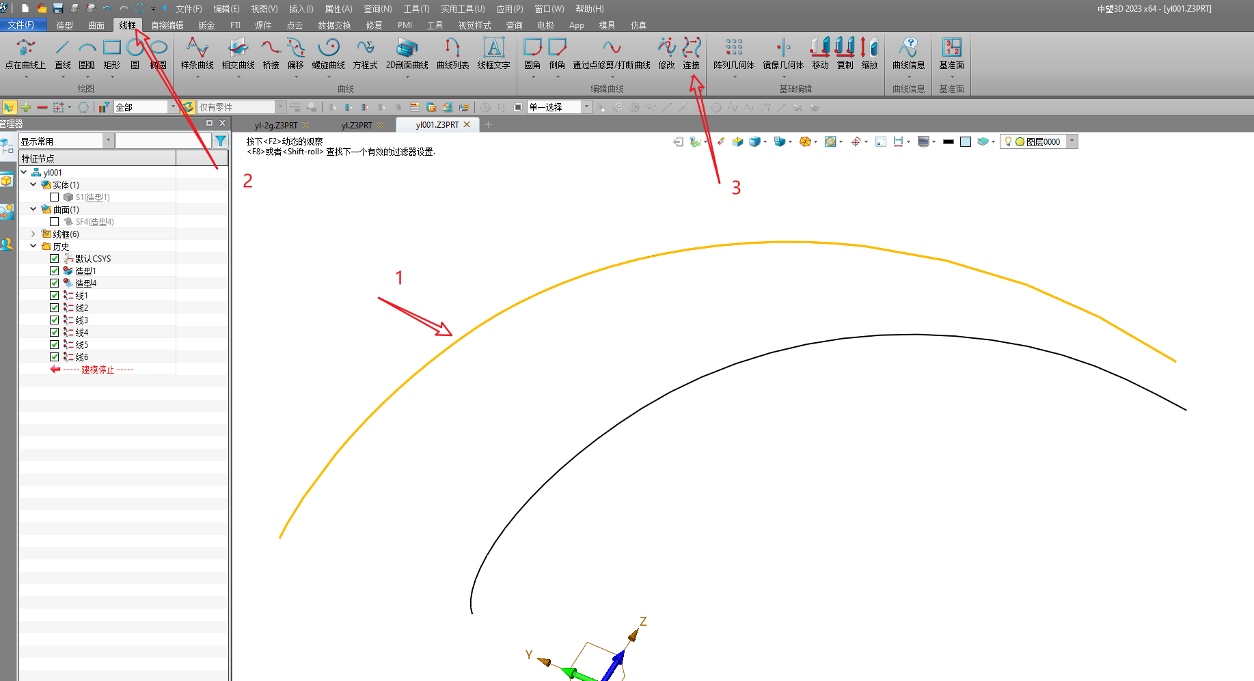Select the 缩放 (Scale) tool
Viewport: 1254px width, 681px height.
point(869,54)
